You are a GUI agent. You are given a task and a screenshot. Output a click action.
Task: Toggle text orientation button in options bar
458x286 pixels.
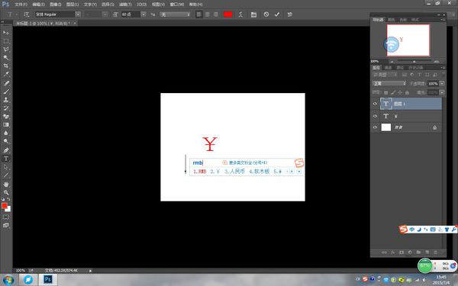pos(27,14)
